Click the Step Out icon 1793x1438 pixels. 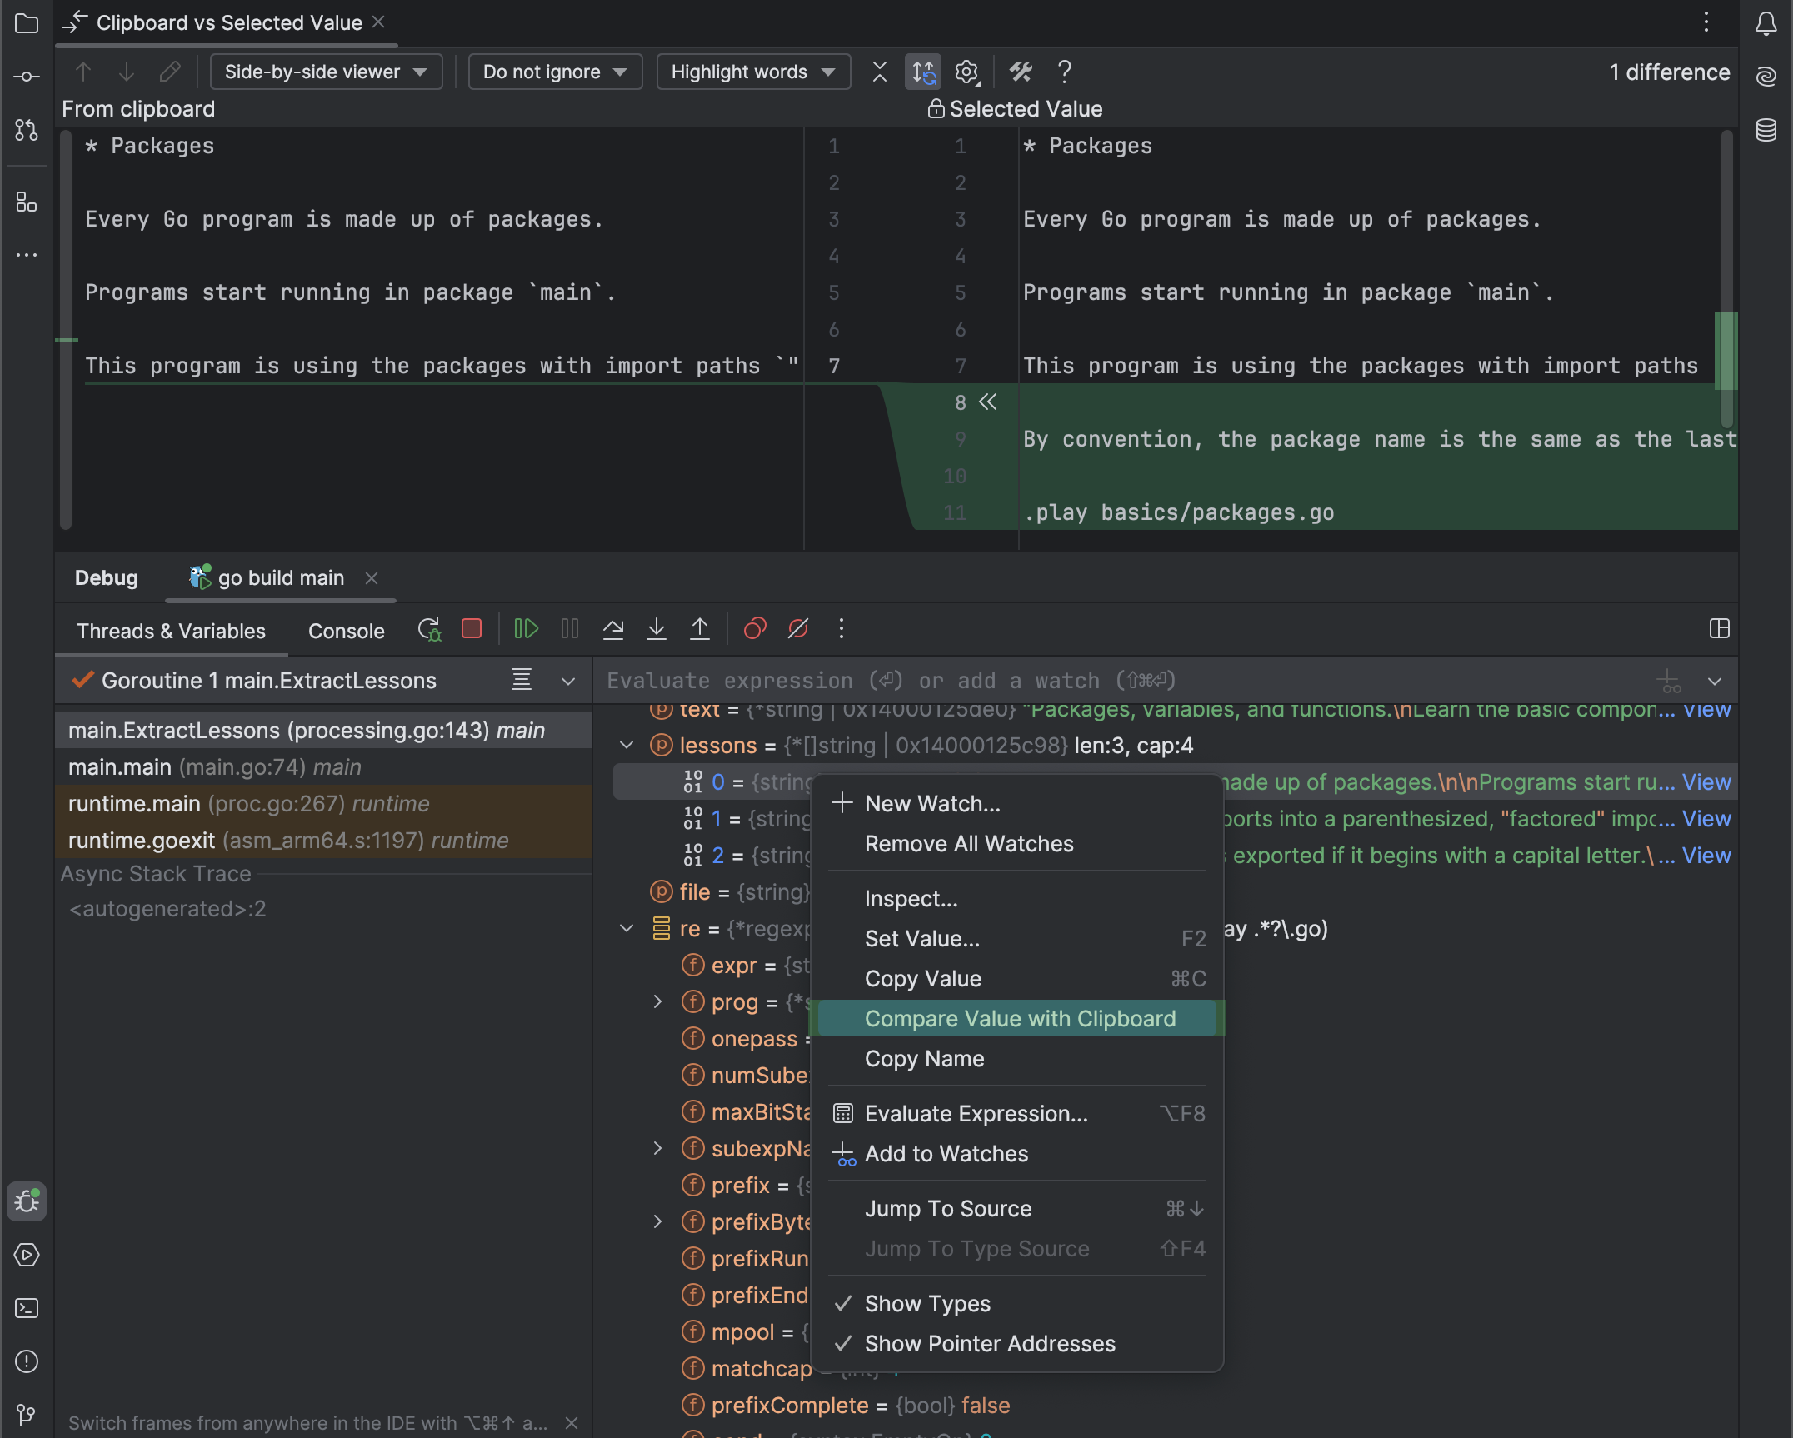point(700,628)
